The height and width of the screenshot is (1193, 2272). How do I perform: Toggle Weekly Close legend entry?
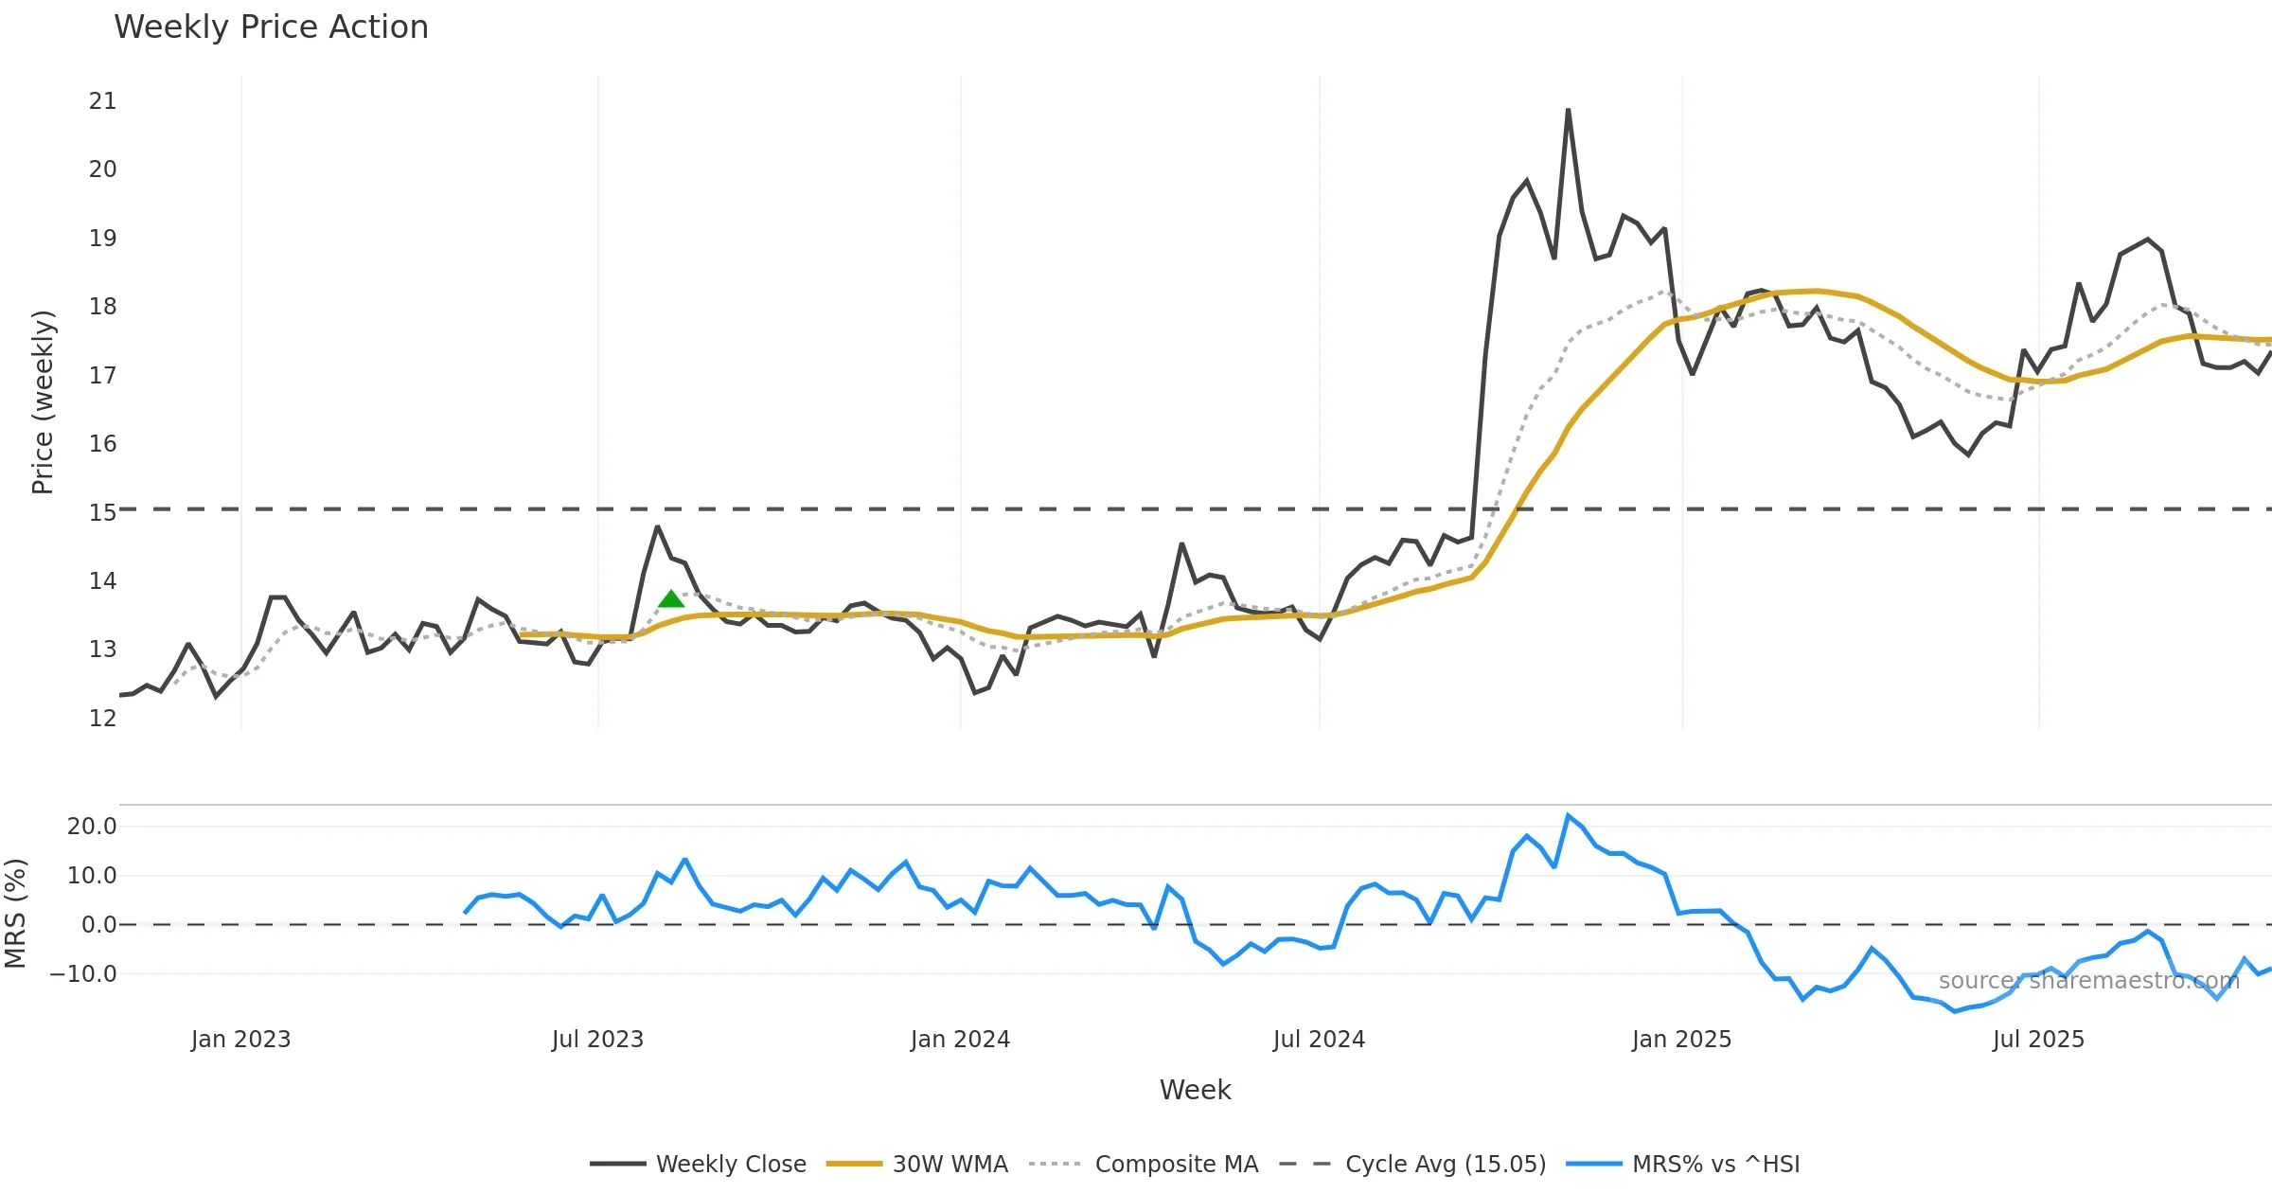pos(731,1164)
